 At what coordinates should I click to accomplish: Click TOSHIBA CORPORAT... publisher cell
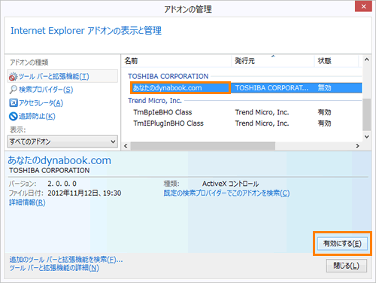pyautogui.click(x=271, y=88)
